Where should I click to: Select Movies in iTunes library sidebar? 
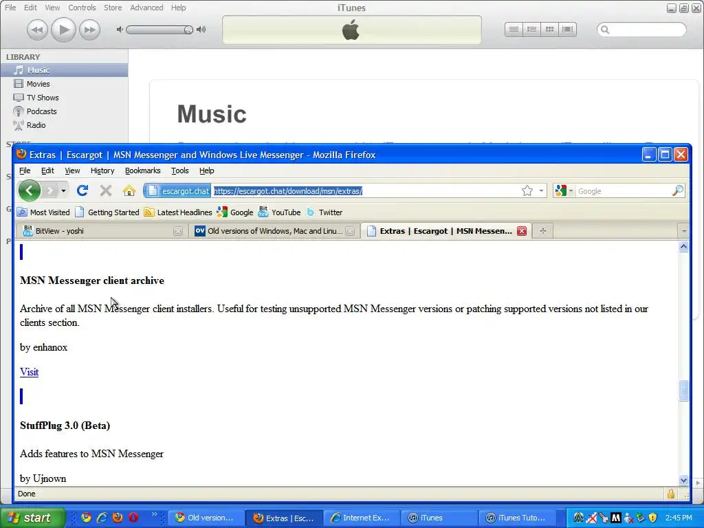click(64, 84)
